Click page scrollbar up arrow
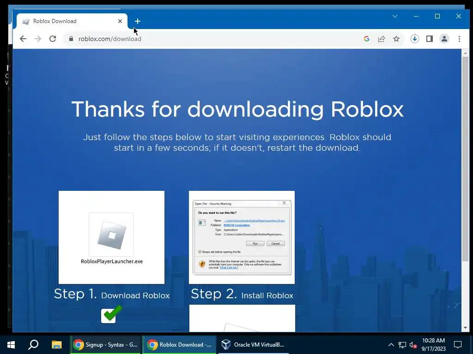Screen dimensions: 473x354 point(465,53)
